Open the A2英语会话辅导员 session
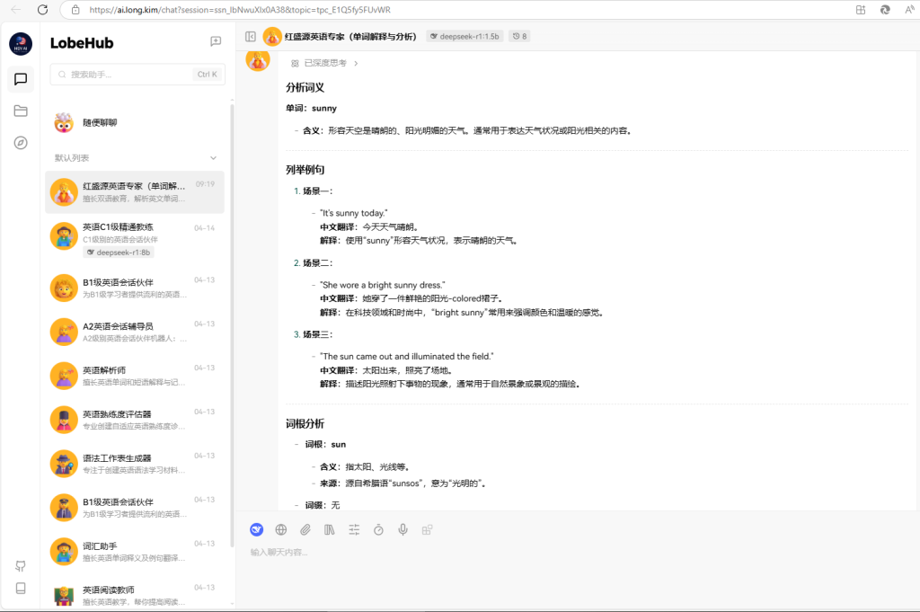 135,332
